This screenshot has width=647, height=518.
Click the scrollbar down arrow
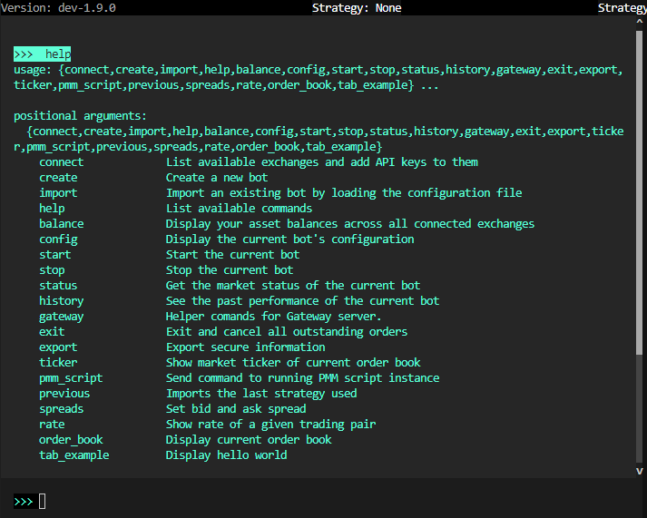pyautogui.click(x=640, y=471)
